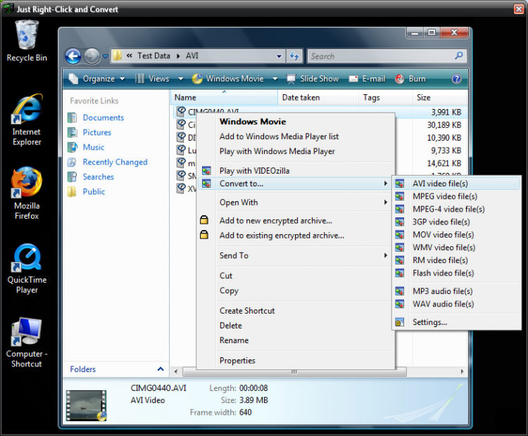Click the CIMG0440.AVI video thumbnail preview

click(x=86, y=405)
